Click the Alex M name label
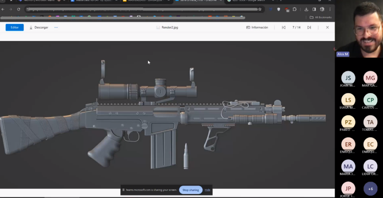 click(x=343, y=54)
